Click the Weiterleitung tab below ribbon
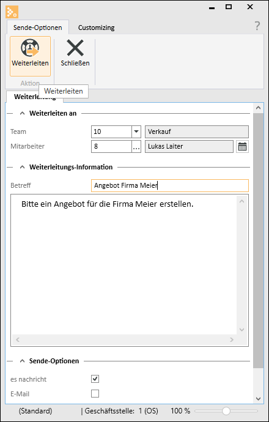The width and height of the screenshot is (269, 422). pyautogui.click(x=35, y=97)
